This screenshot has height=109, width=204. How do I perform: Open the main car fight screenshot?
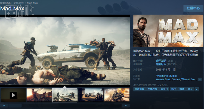pyautogui.click(x=65, y=51)
